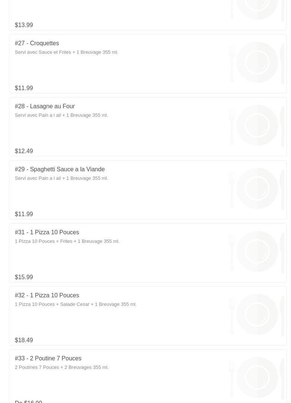Click the plate image for 2 Poutine 7 Pouces
The image size is (291, 403).
pyautogui.click(x=257, y=378)
